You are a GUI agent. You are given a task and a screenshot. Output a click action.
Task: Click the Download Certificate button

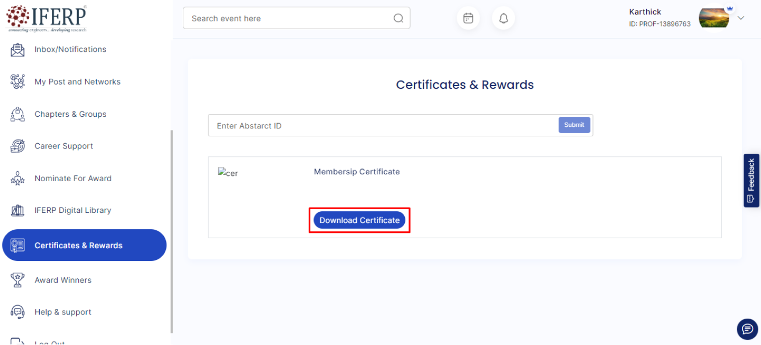359,220
